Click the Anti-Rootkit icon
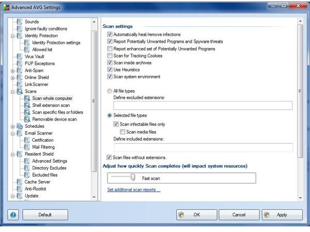This screenshot has height=232, width=310. click(x=20, y=189)
